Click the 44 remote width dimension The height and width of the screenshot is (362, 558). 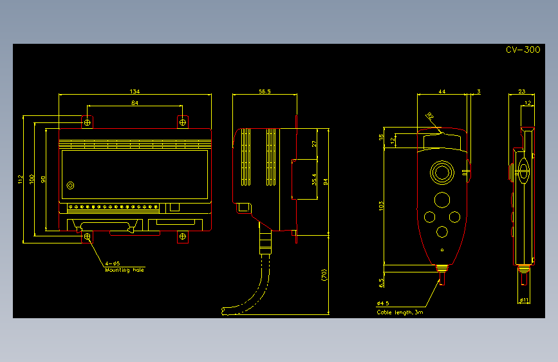click(x=442, y=91)
